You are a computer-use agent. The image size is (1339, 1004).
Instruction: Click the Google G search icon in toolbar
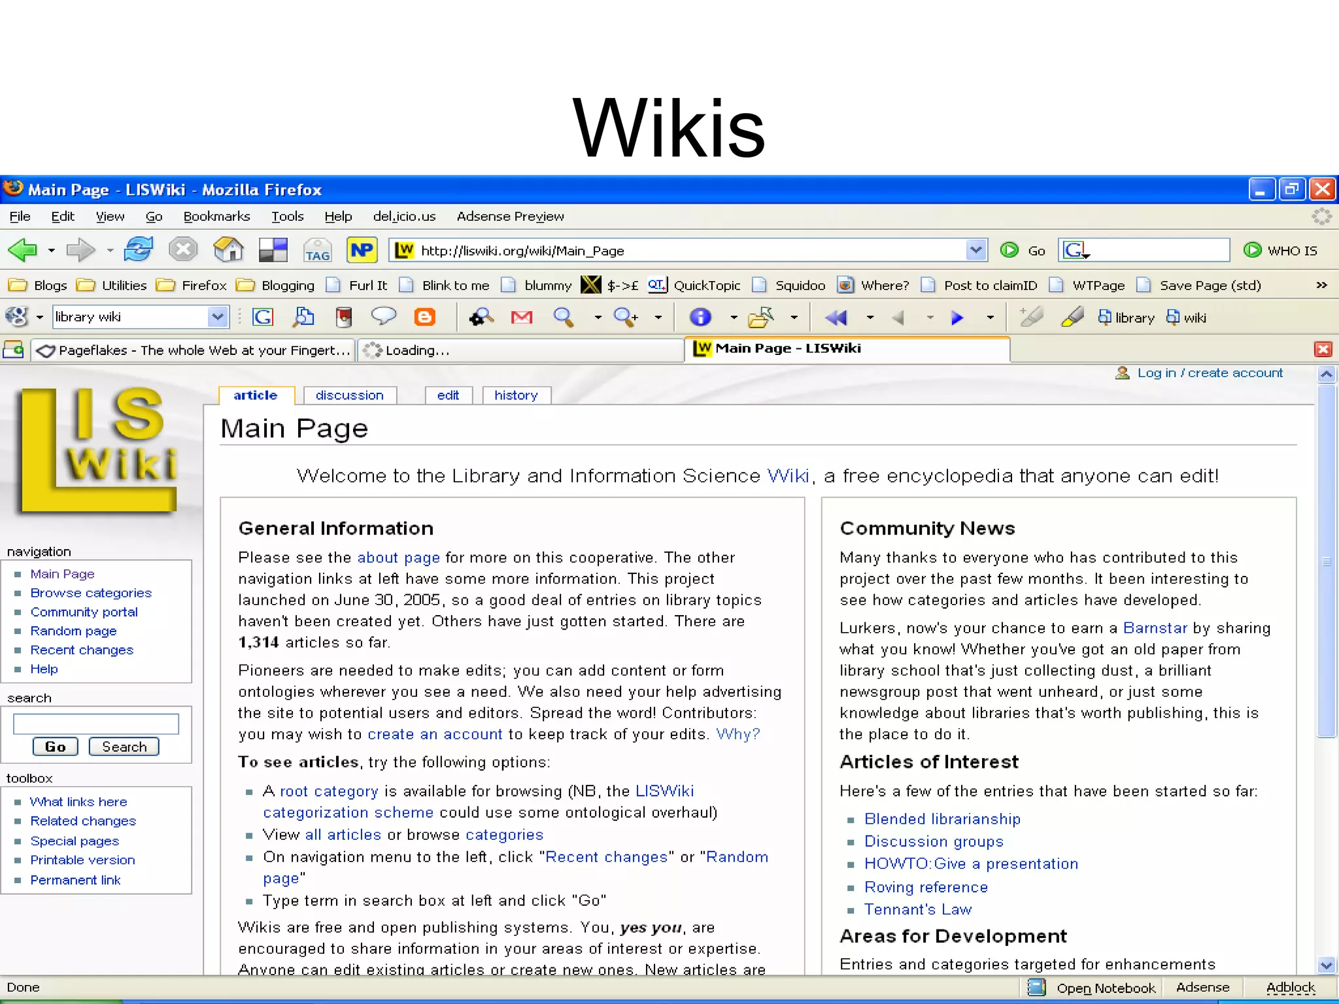[x=263, y=317]
